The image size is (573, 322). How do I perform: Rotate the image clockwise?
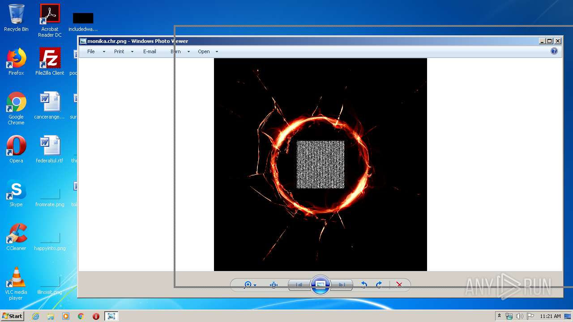tap(379, 285)
